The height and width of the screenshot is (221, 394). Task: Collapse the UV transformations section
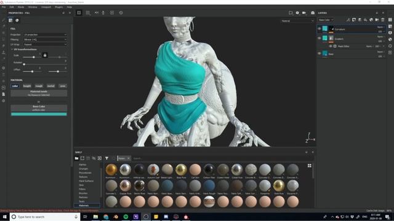click(x=12, y=49)
